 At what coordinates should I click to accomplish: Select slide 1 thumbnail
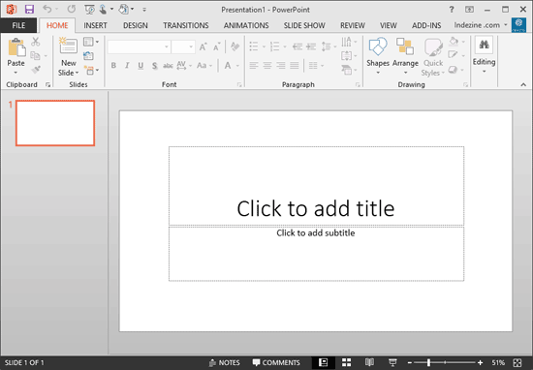tap(55, 123)
